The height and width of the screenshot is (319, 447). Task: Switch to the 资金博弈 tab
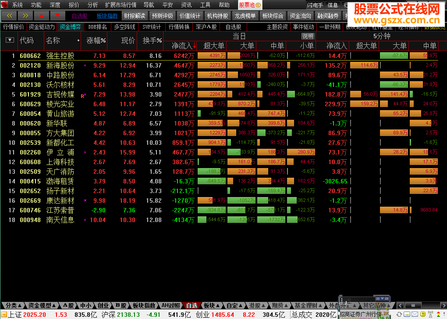[70, 27]
